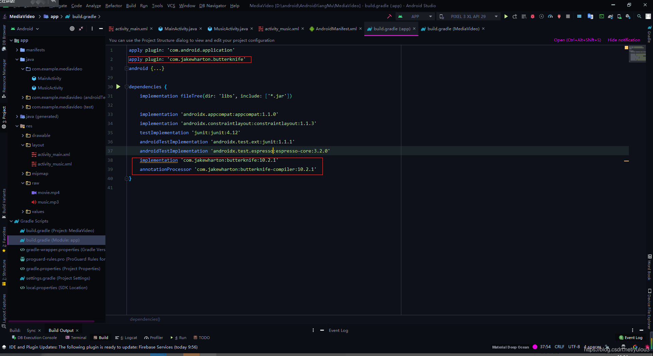653x356 pixels.
Task: Select build.gradle (Project: MediaVideo) file
Action: pos(60,231)
